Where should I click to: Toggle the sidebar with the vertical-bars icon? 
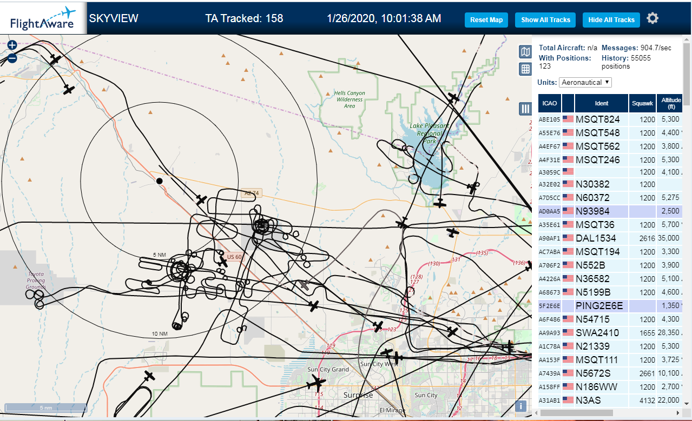point(525,109)
